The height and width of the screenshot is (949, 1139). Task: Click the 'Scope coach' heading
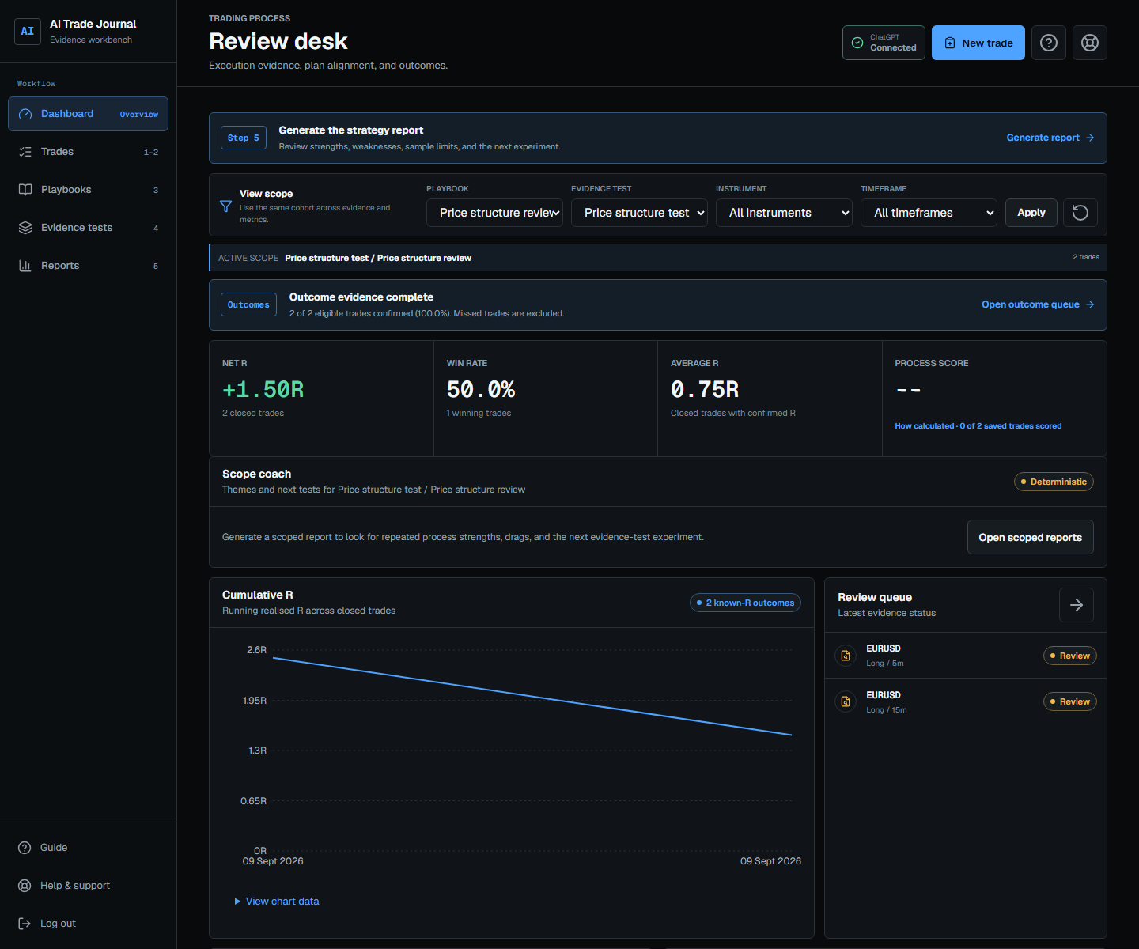(256, 474)
